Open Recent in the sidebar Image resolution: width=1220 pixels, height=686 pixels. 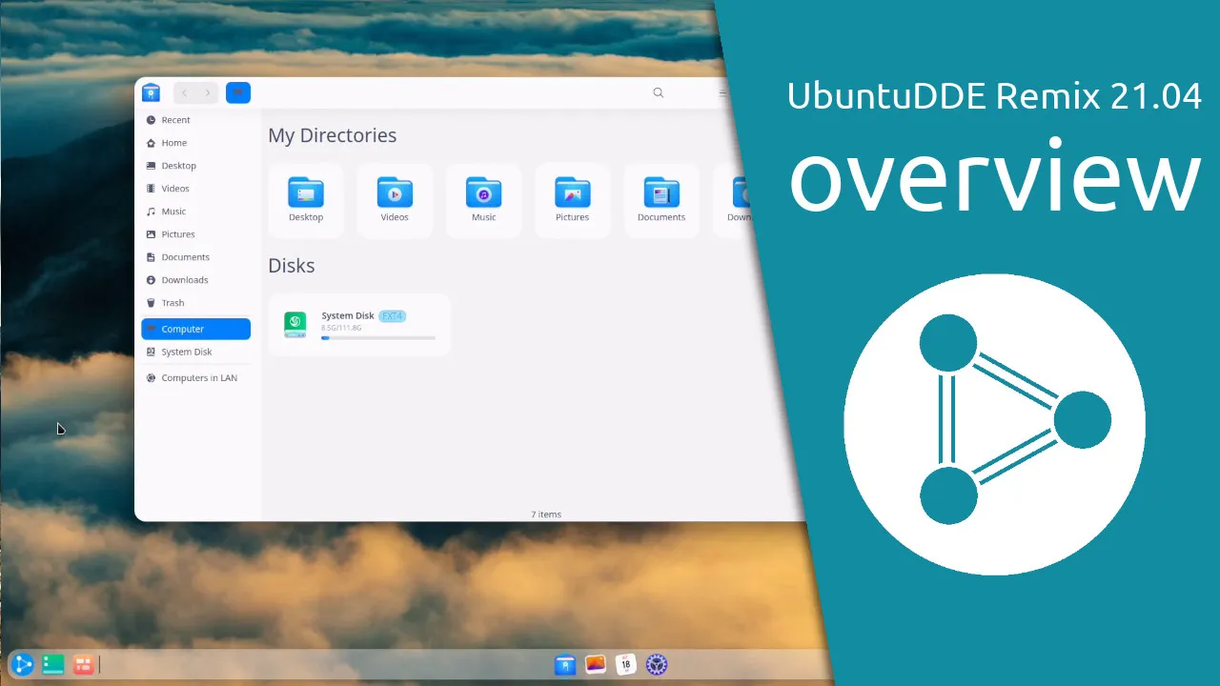tap(196, 120)
